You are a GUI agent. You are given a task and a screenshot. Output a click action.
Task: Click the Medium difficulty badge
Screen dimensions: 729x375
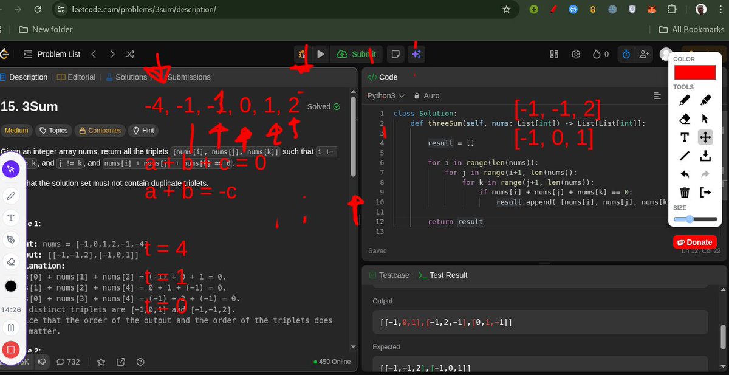15,131
